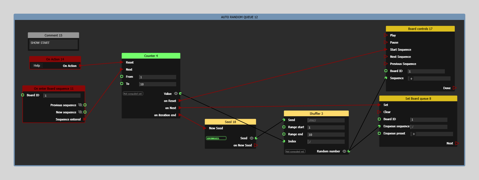The image size is (479, 180).
Task: Expand the Sequence plus button in Board controls
Action: tap(411, 79)
